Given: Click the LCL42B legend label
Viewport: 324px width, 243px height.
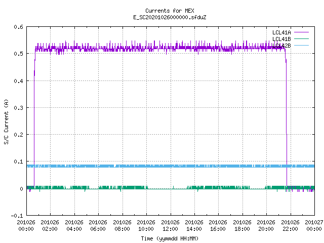Looking at the screenshot, I should point(281,46).
